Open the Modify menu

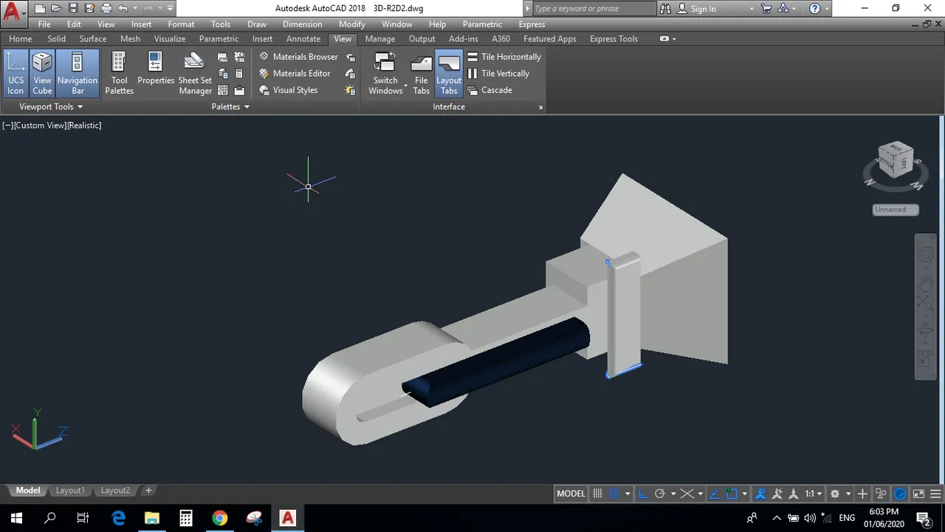click(x=352, y=24)
